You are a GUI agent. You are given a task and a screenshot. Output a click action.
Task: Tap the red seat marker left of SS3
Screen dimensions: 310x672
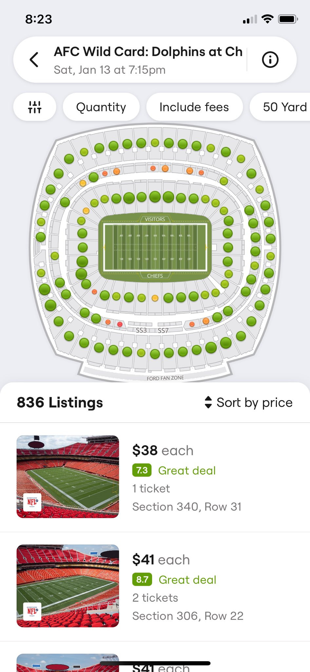[120, 324]
